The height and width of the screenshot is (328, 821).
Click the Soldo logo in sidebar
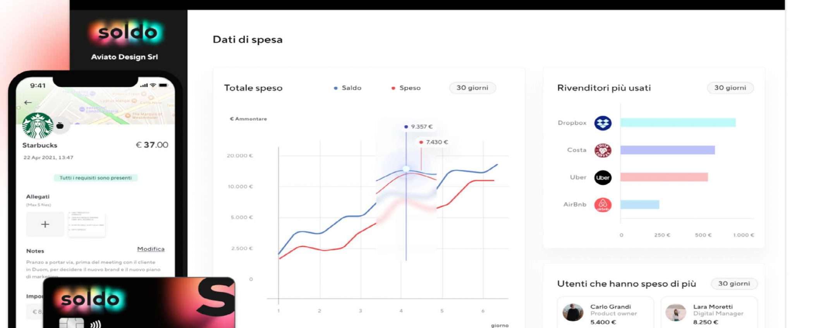(127, 32)
